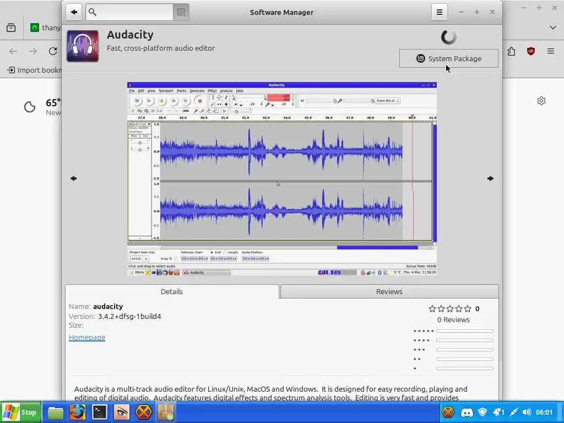Reload the page in the browser
This screenshot has width=564, height=423.
point(53,51)
